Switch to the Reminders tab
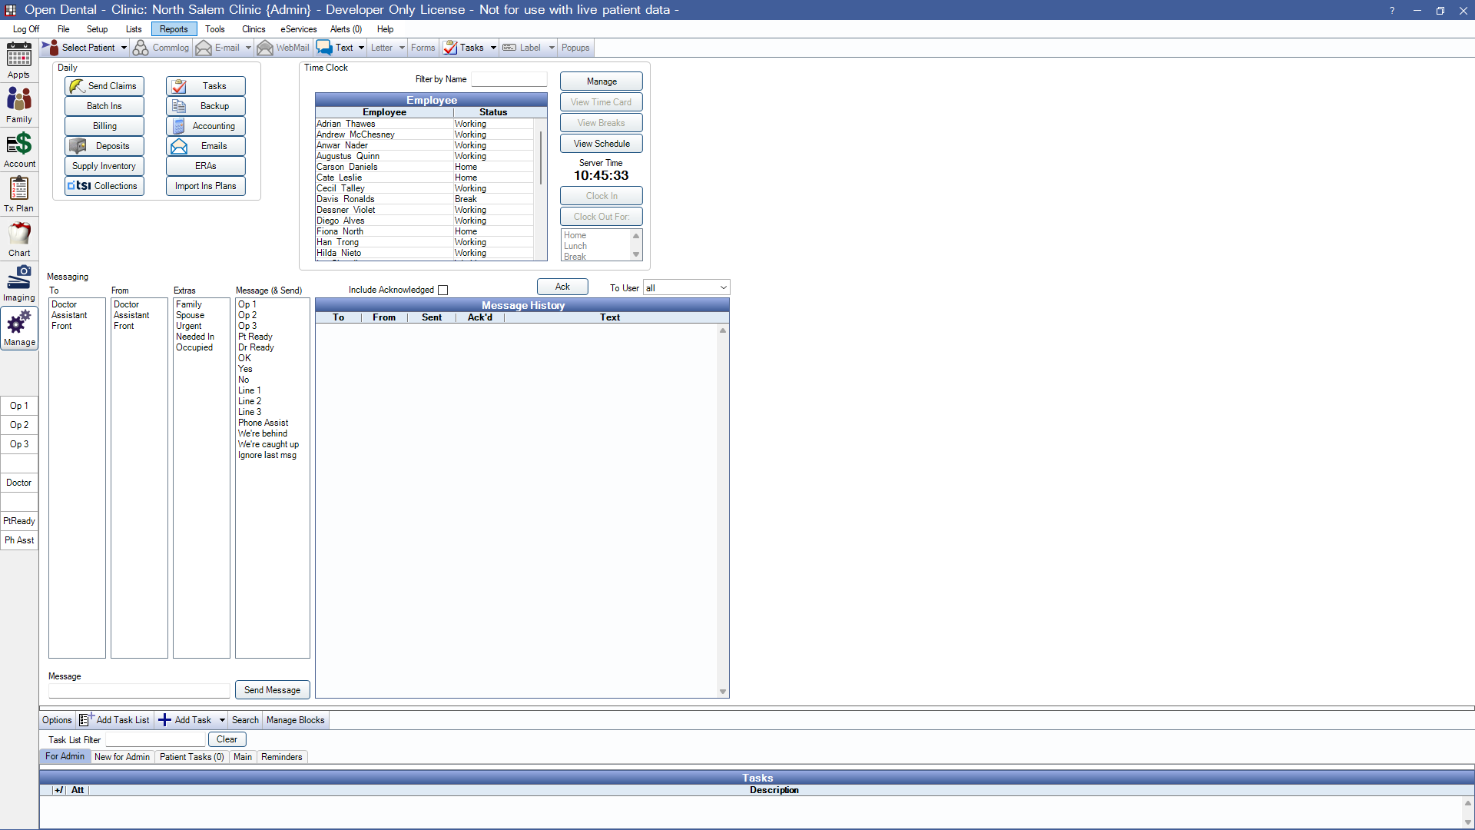This screenshot has width=1475, height=830. [281, 757]
